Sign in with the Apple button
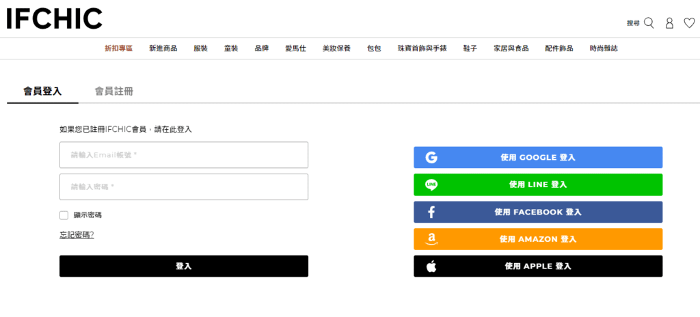This screenshot has height=317, width=700. click(538, 266)
